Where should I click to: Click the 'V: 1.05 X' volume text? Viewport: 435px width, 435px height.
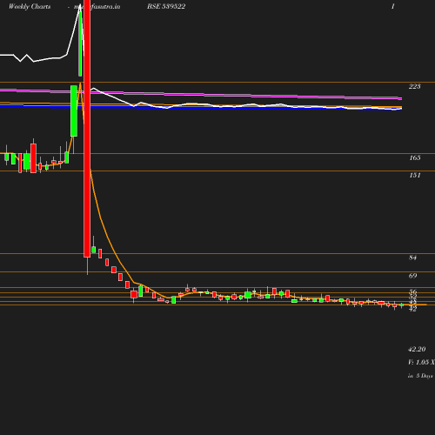coord(421,362)
